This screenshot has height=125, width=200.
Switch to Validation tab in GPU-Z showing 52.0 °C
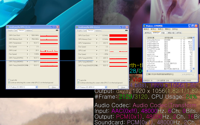coord(29,30)
